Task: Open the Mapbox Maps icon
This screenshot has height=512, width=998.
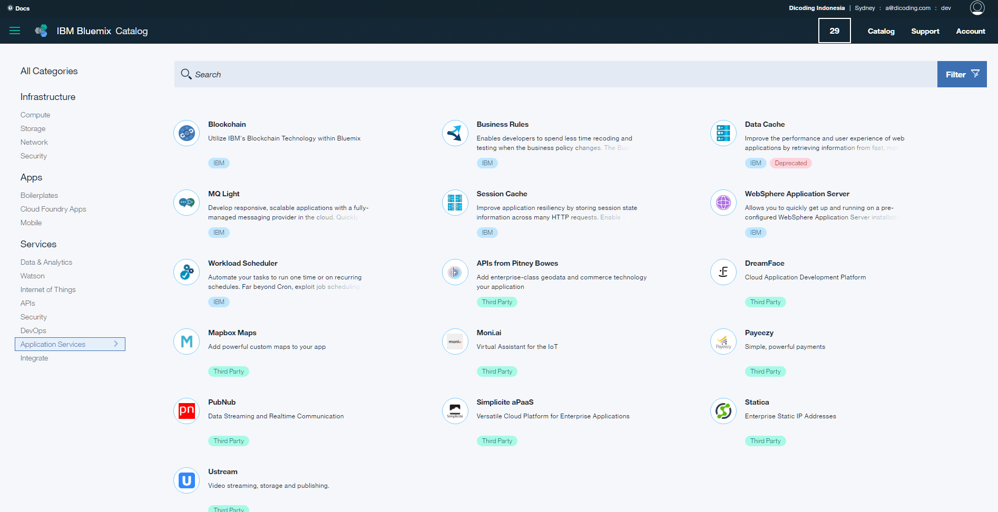Action: pos(186,342)
